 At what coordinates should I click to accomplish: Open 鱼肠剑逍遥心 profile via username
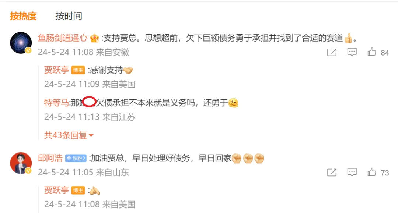point(62,38)
